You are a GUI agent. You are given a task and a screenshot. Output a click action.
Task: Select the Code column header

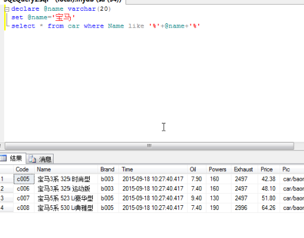(24, 169)
